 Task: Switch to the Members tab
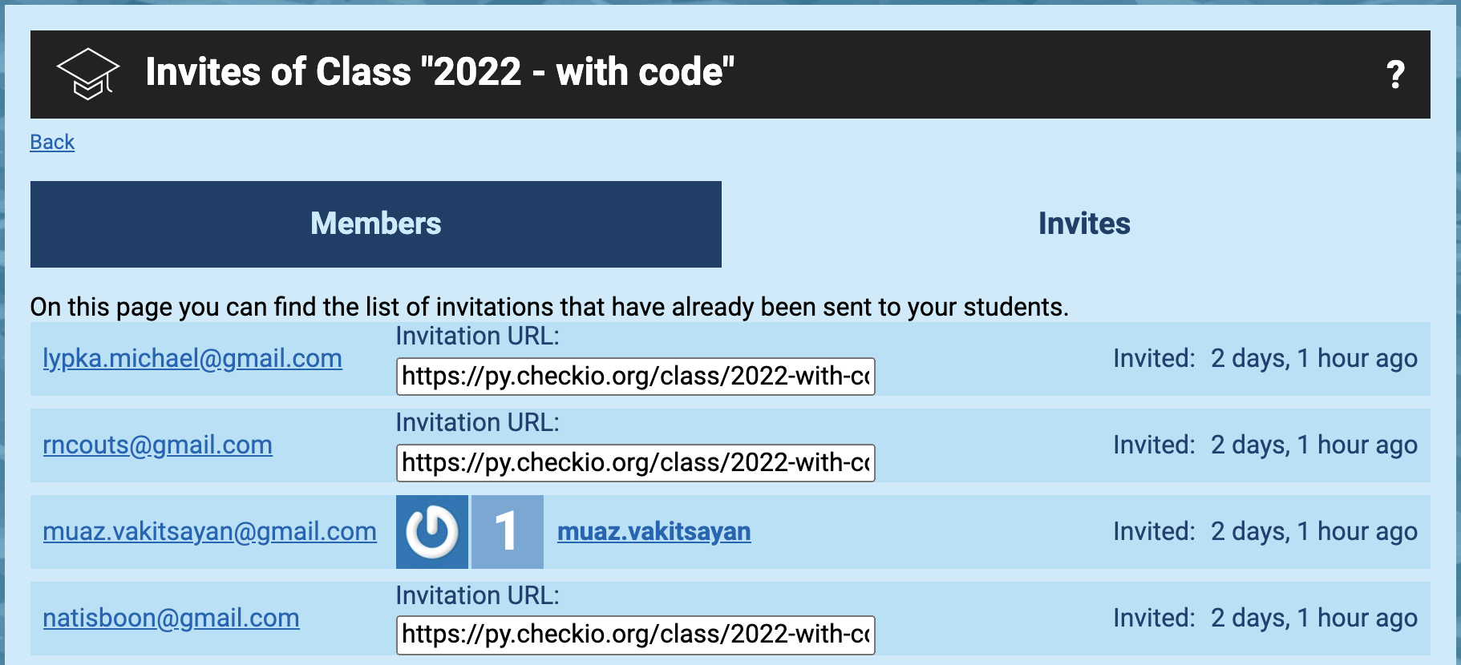click(x=376, y=224)
